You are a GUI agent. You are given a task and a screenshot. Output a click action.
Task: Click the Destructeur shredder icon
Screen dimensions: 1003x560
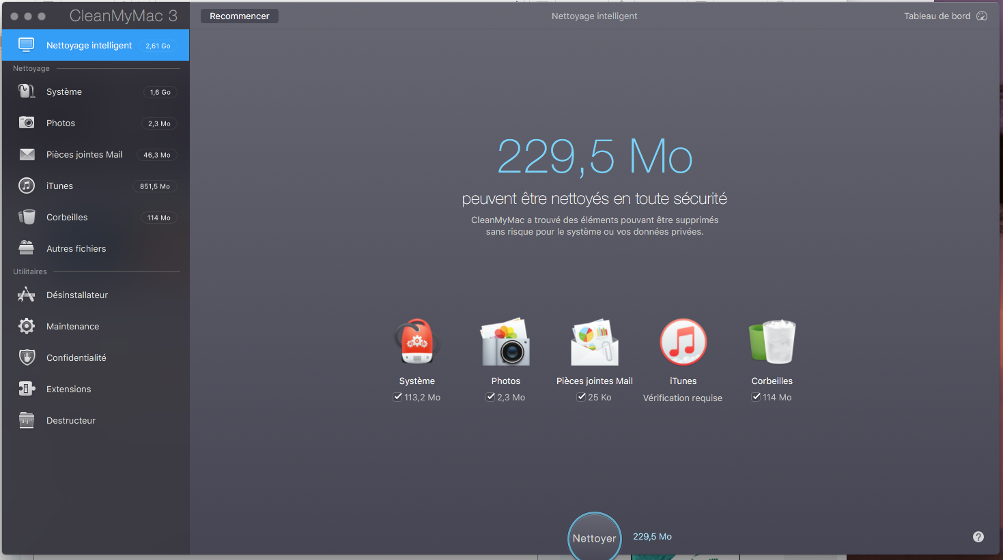coord(27,420)
